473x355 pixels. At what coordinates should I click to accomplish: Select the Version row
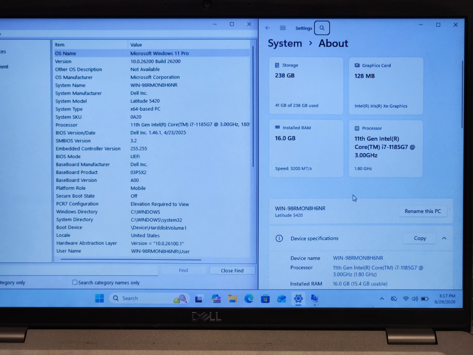(x=152, y=61)
